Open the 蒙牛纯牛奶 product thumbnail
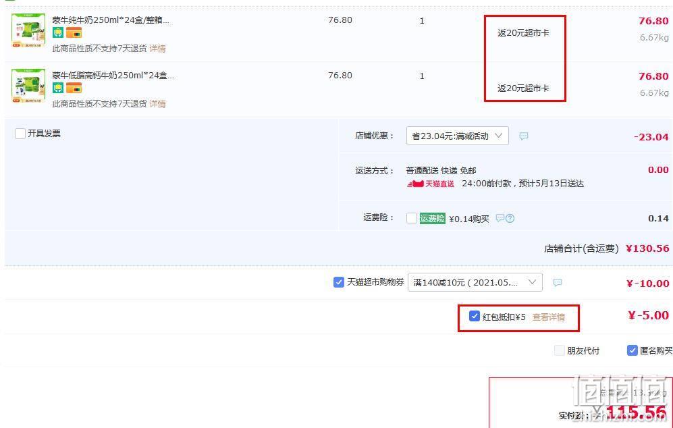 pyautogui.click(x=28, y=30)
